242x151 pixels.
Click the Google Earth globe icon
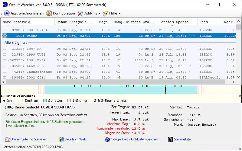click(107, 139)
